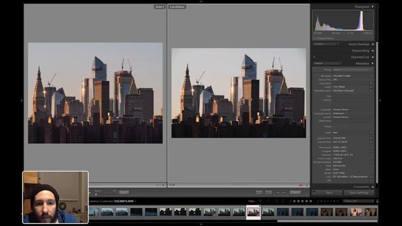
Task: Toggle the auto sync switch beside Sync
Action: (314, 193)
